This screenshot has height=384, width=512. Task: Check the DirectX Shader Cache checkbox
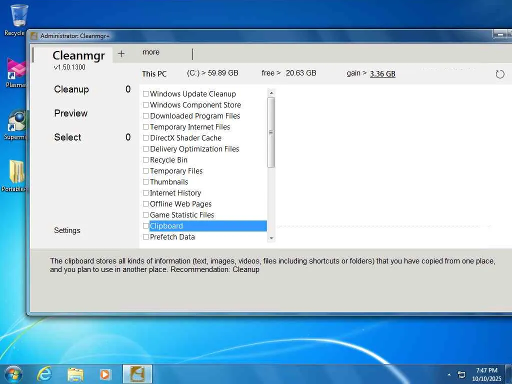(x=145, y=138)
